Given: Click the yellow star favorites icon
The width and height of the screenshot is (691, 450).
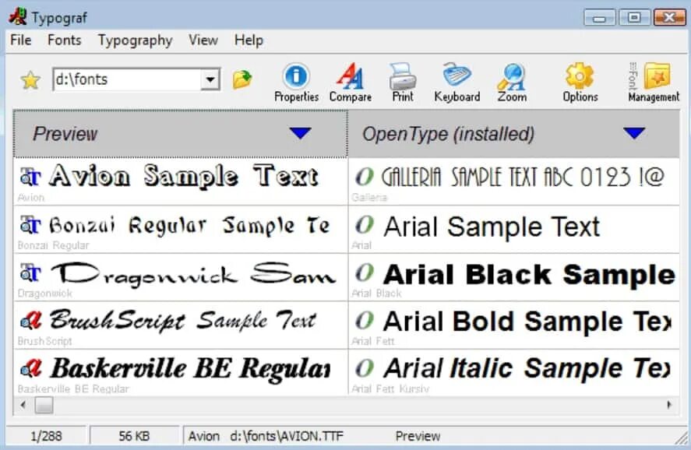Looking at the screenshot, I should click(x=30, y=80).
